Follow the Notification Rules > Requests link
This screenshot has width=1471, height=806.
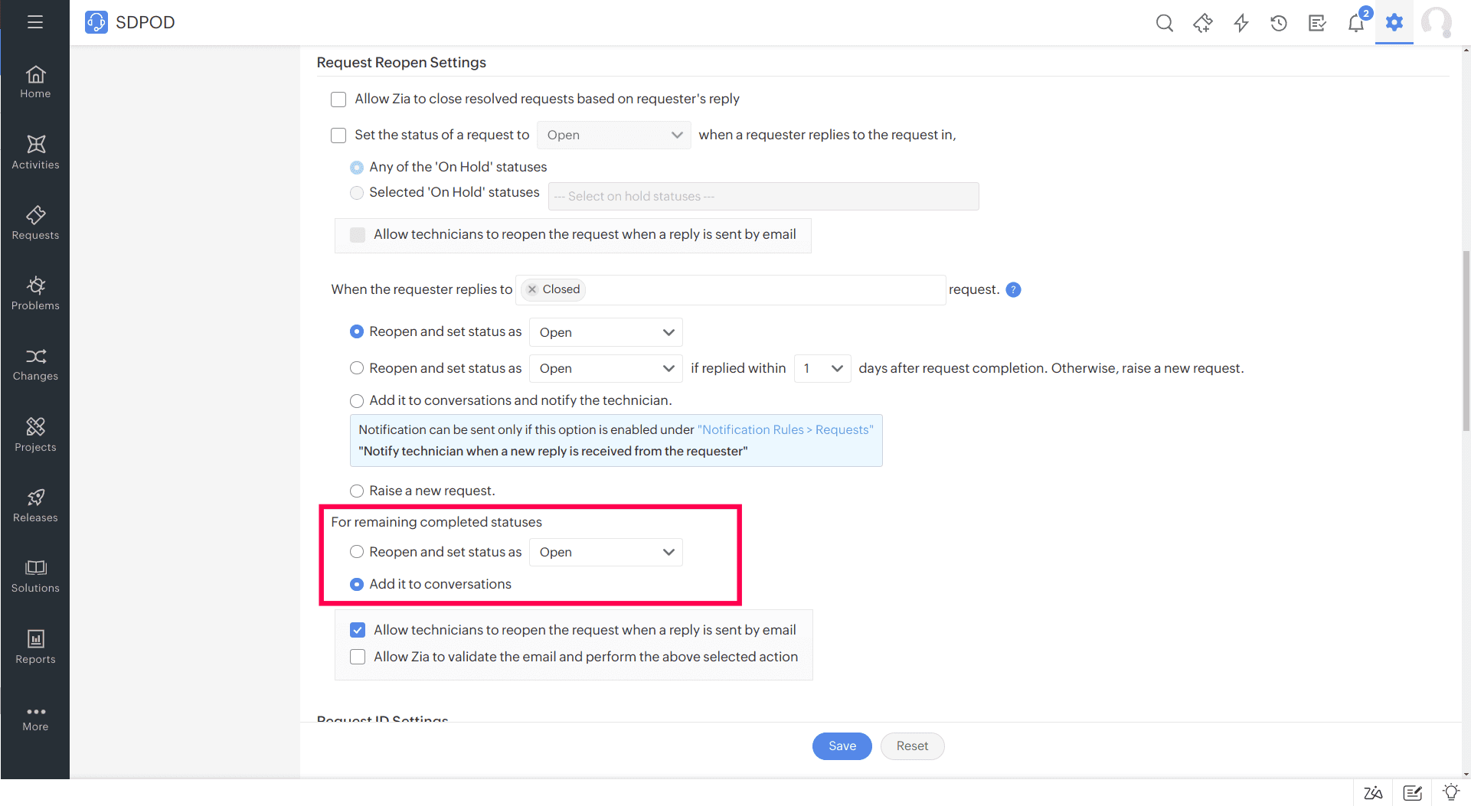coord(786,429)
